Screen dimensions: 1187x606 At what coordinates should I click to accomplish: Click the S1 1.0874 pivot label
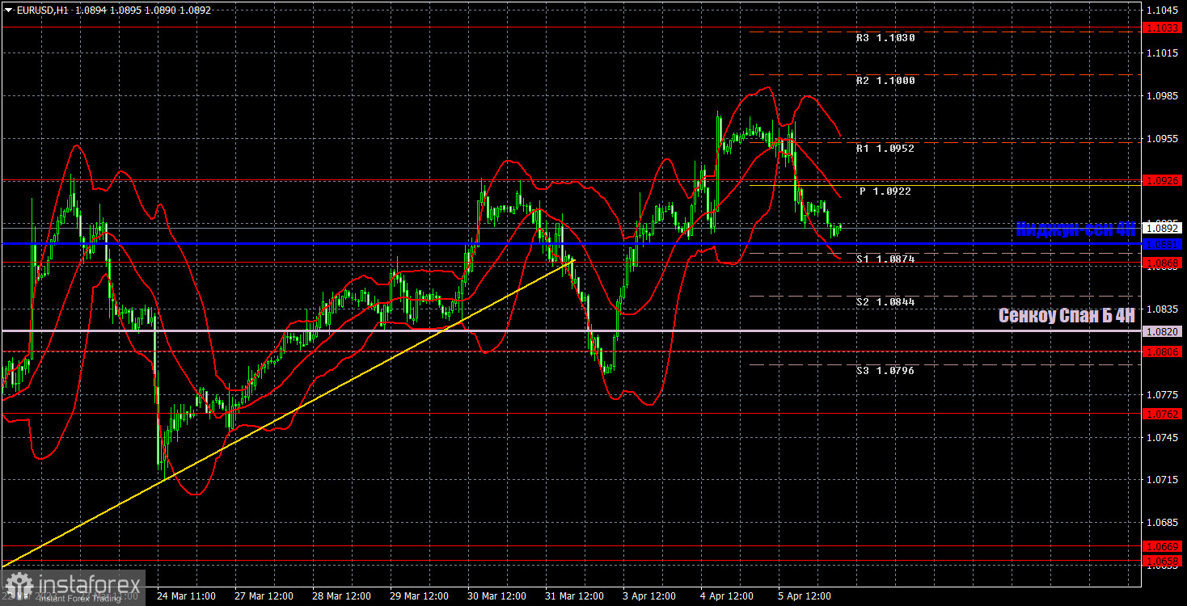tap(885, 259)
